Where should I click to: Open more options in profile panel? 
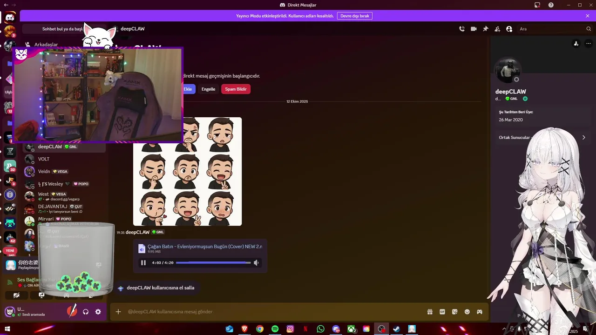tap(589, 44)
